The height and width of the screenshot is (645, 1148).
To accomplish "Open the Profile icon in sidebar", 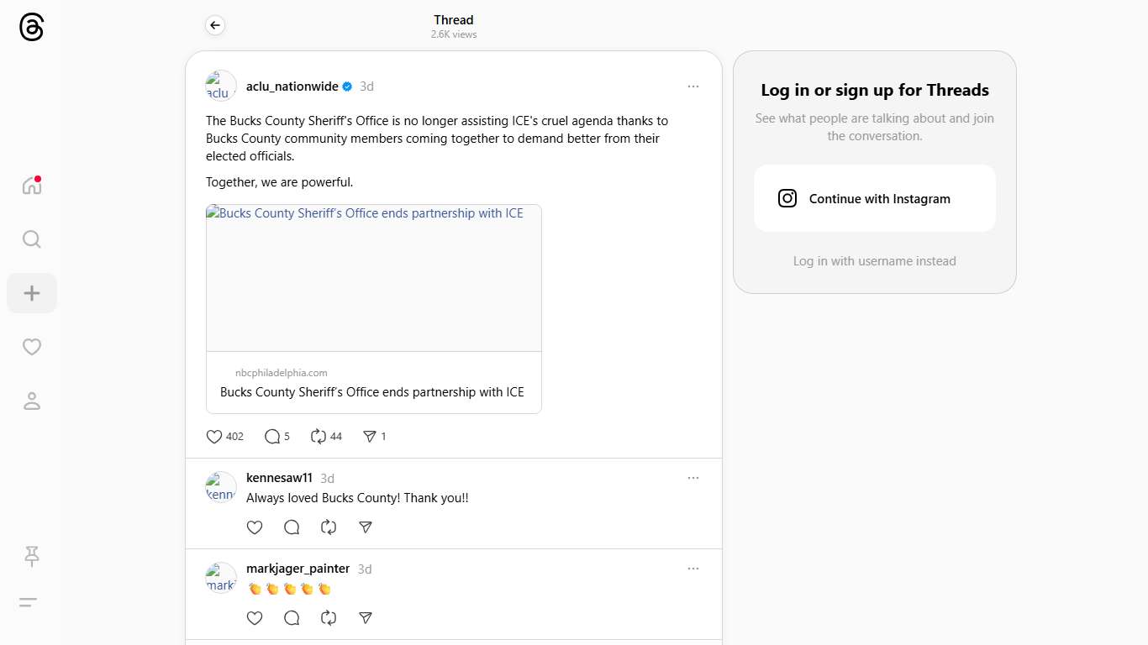I will coord(32,401).
